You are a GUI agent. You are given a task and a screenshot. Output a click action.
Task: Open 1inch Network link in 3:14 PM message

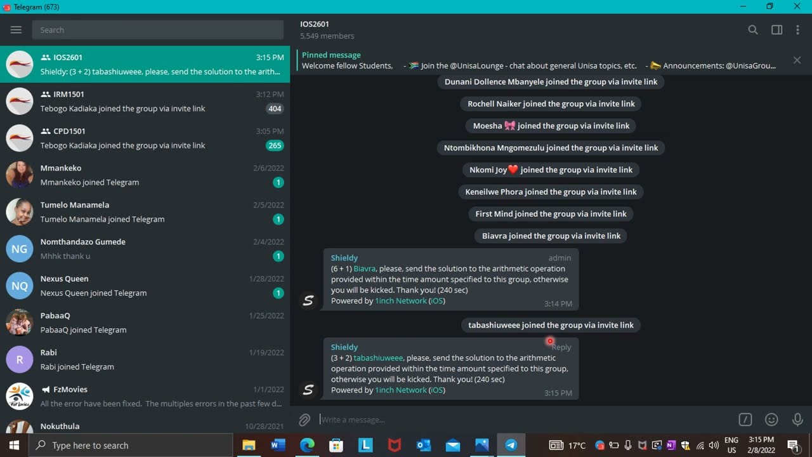pyautogui.click(x=401, y=301)
